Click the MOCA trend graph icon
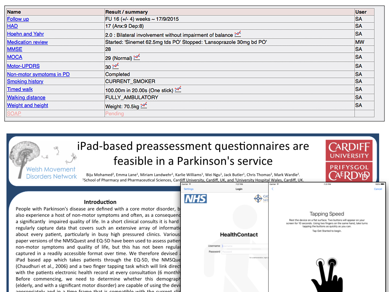 coord(137,57)
